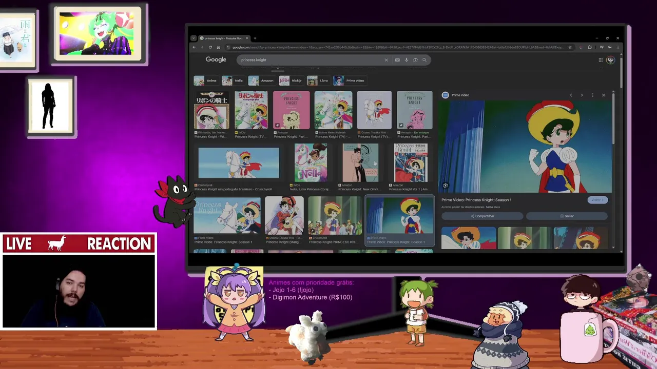Screen dimensions: 657x369
Task: Filter images by Nick jr chip
Action: coord(291,80)
